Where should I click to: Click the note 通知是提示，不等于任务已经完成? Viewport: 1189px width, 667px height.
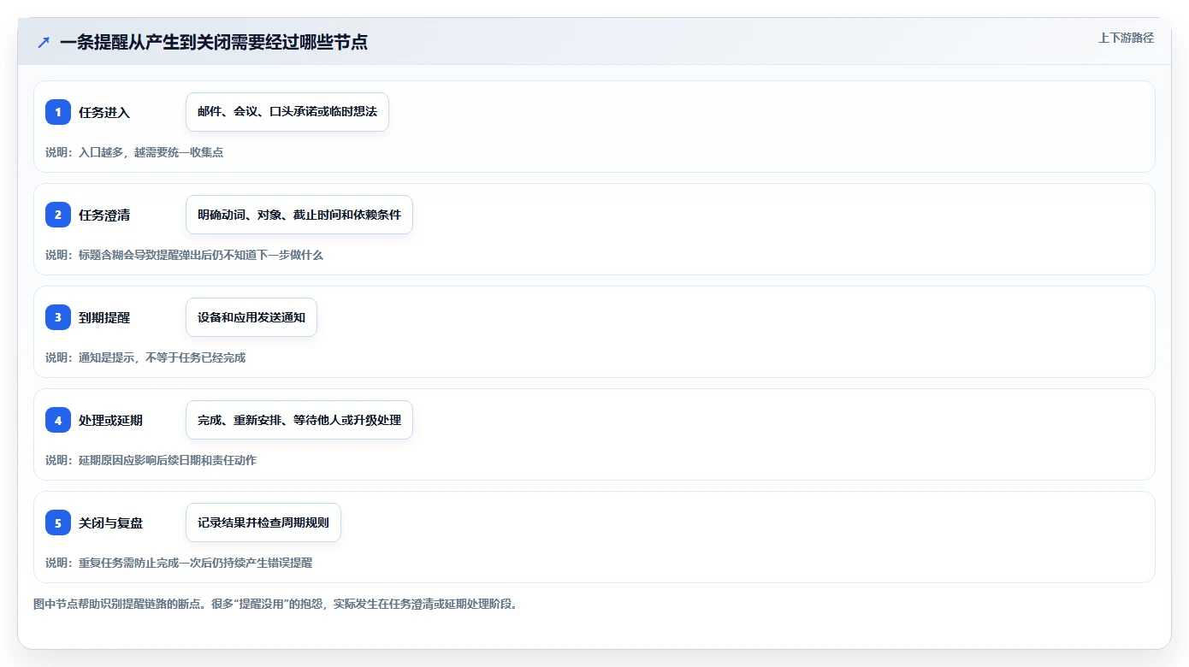(x=145, y=357)
